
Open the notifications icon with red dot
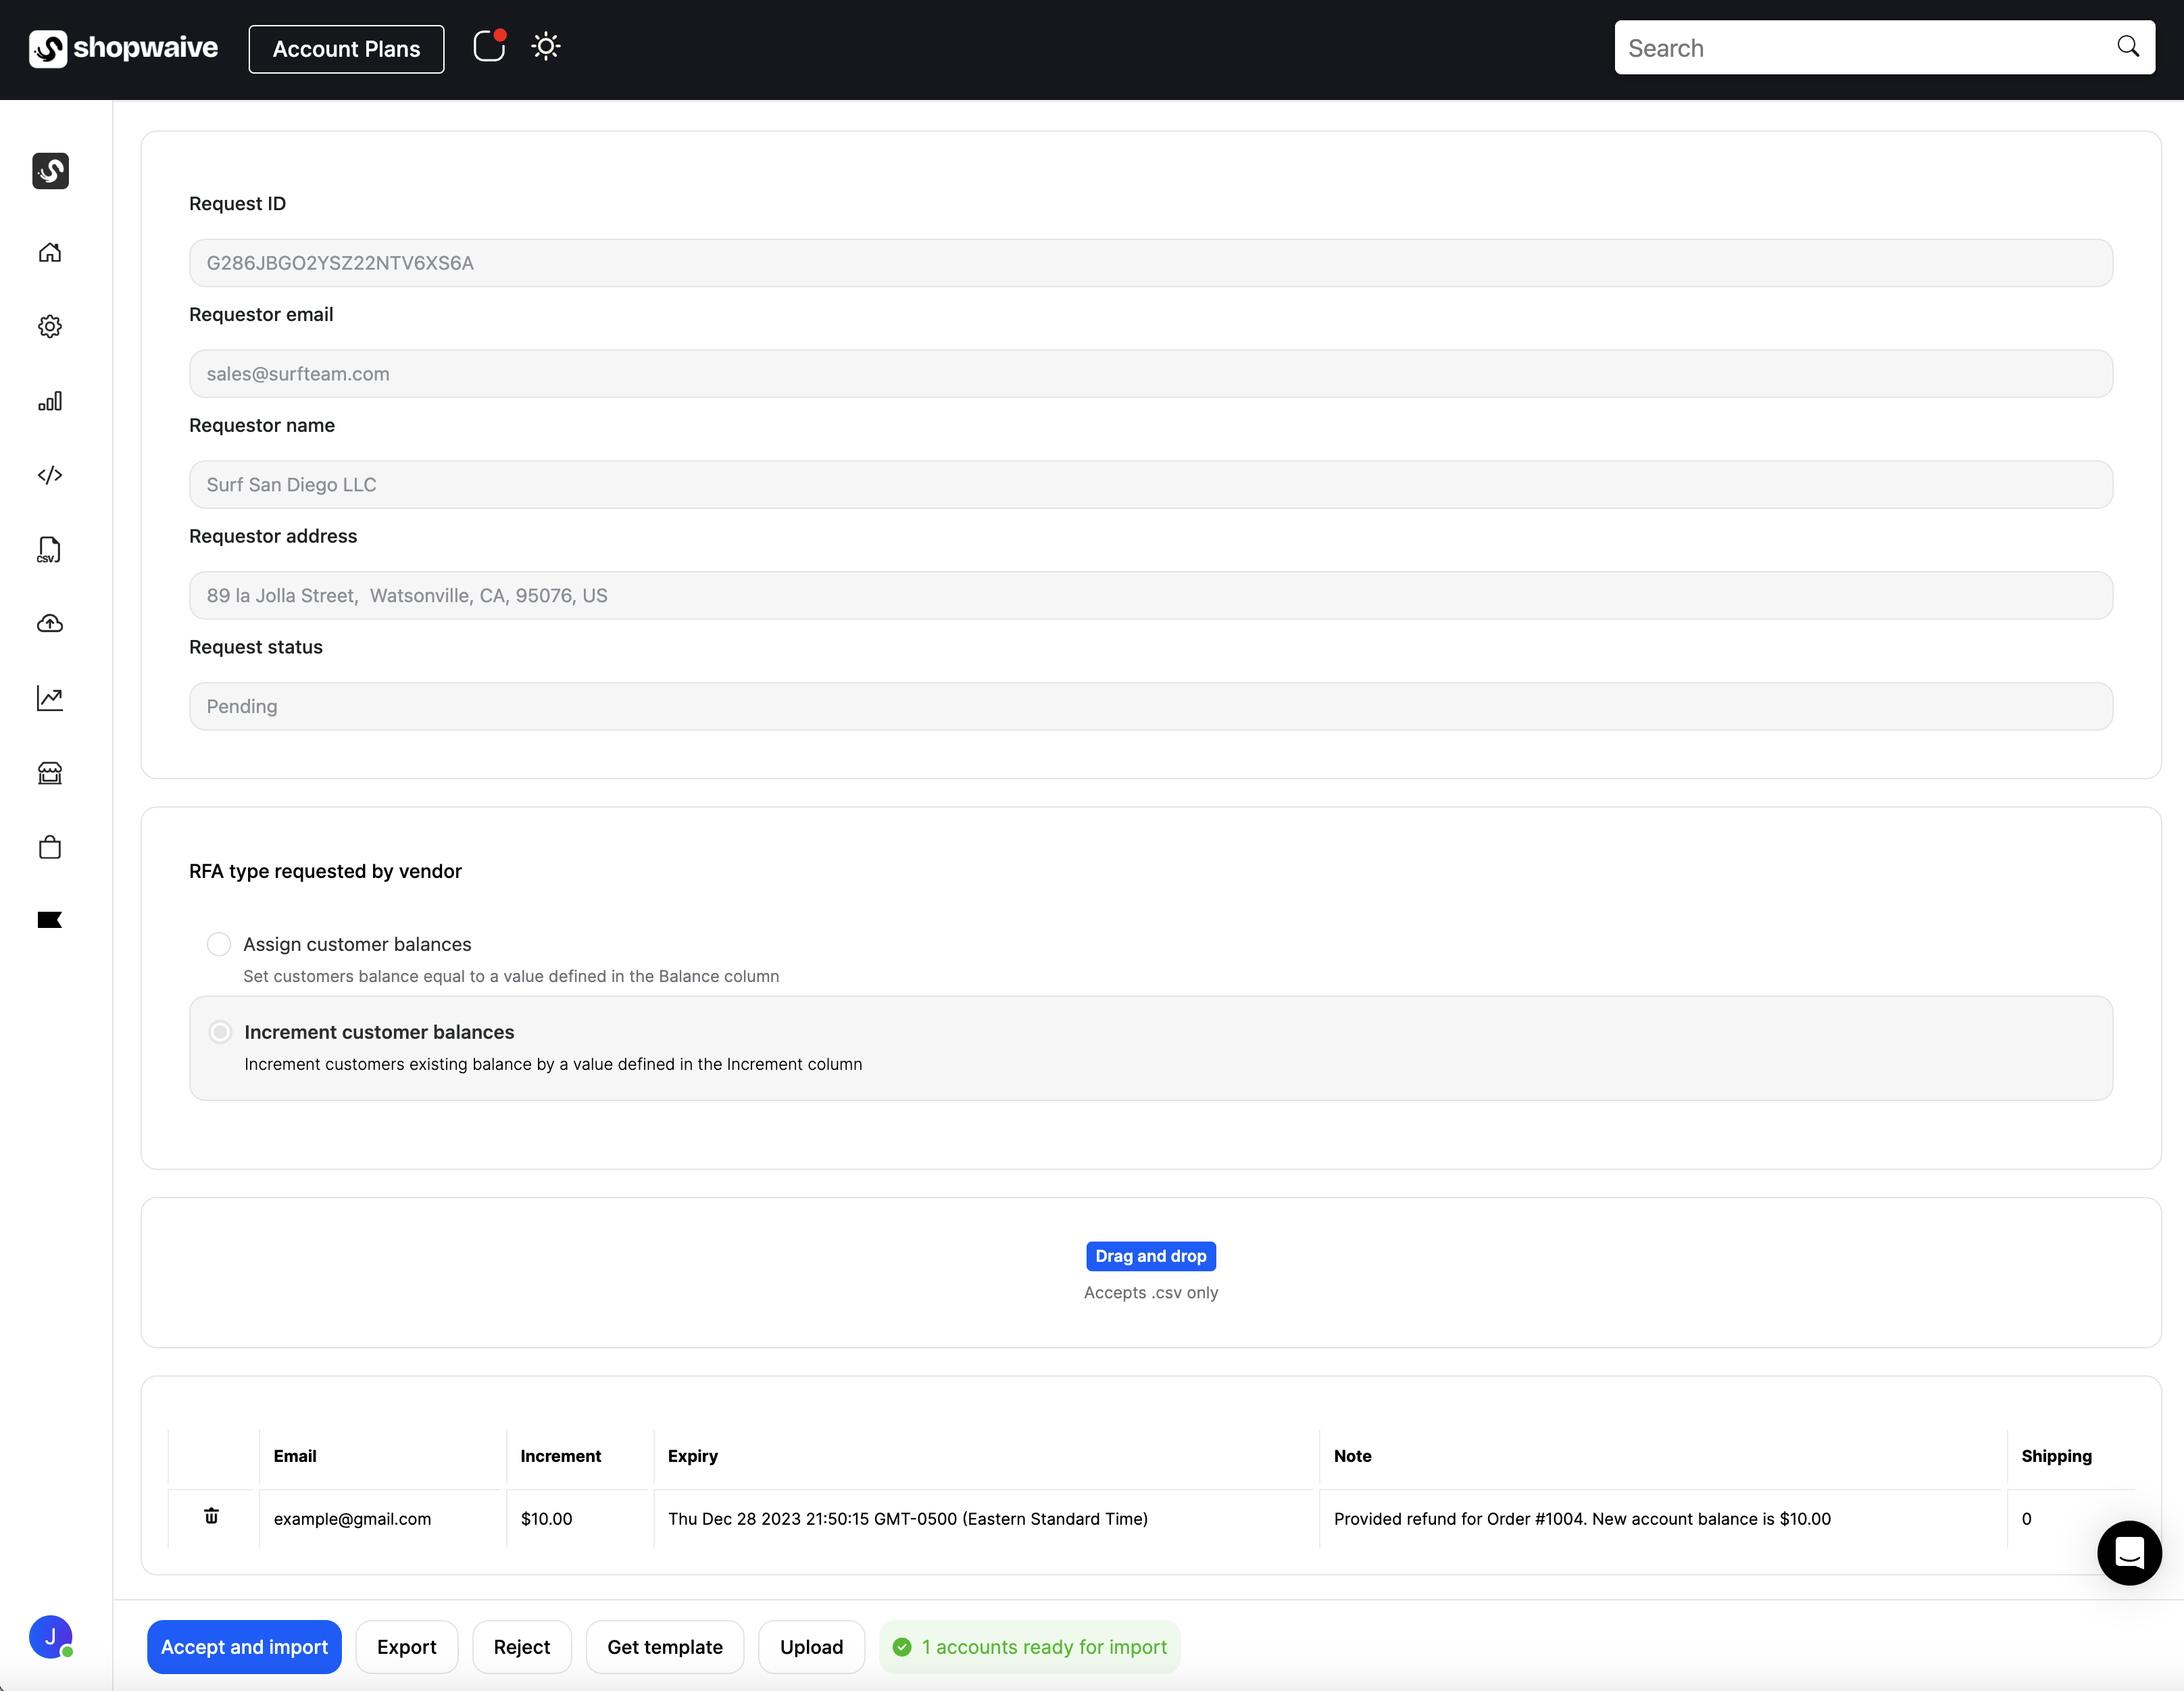click(x=489, y=47)
